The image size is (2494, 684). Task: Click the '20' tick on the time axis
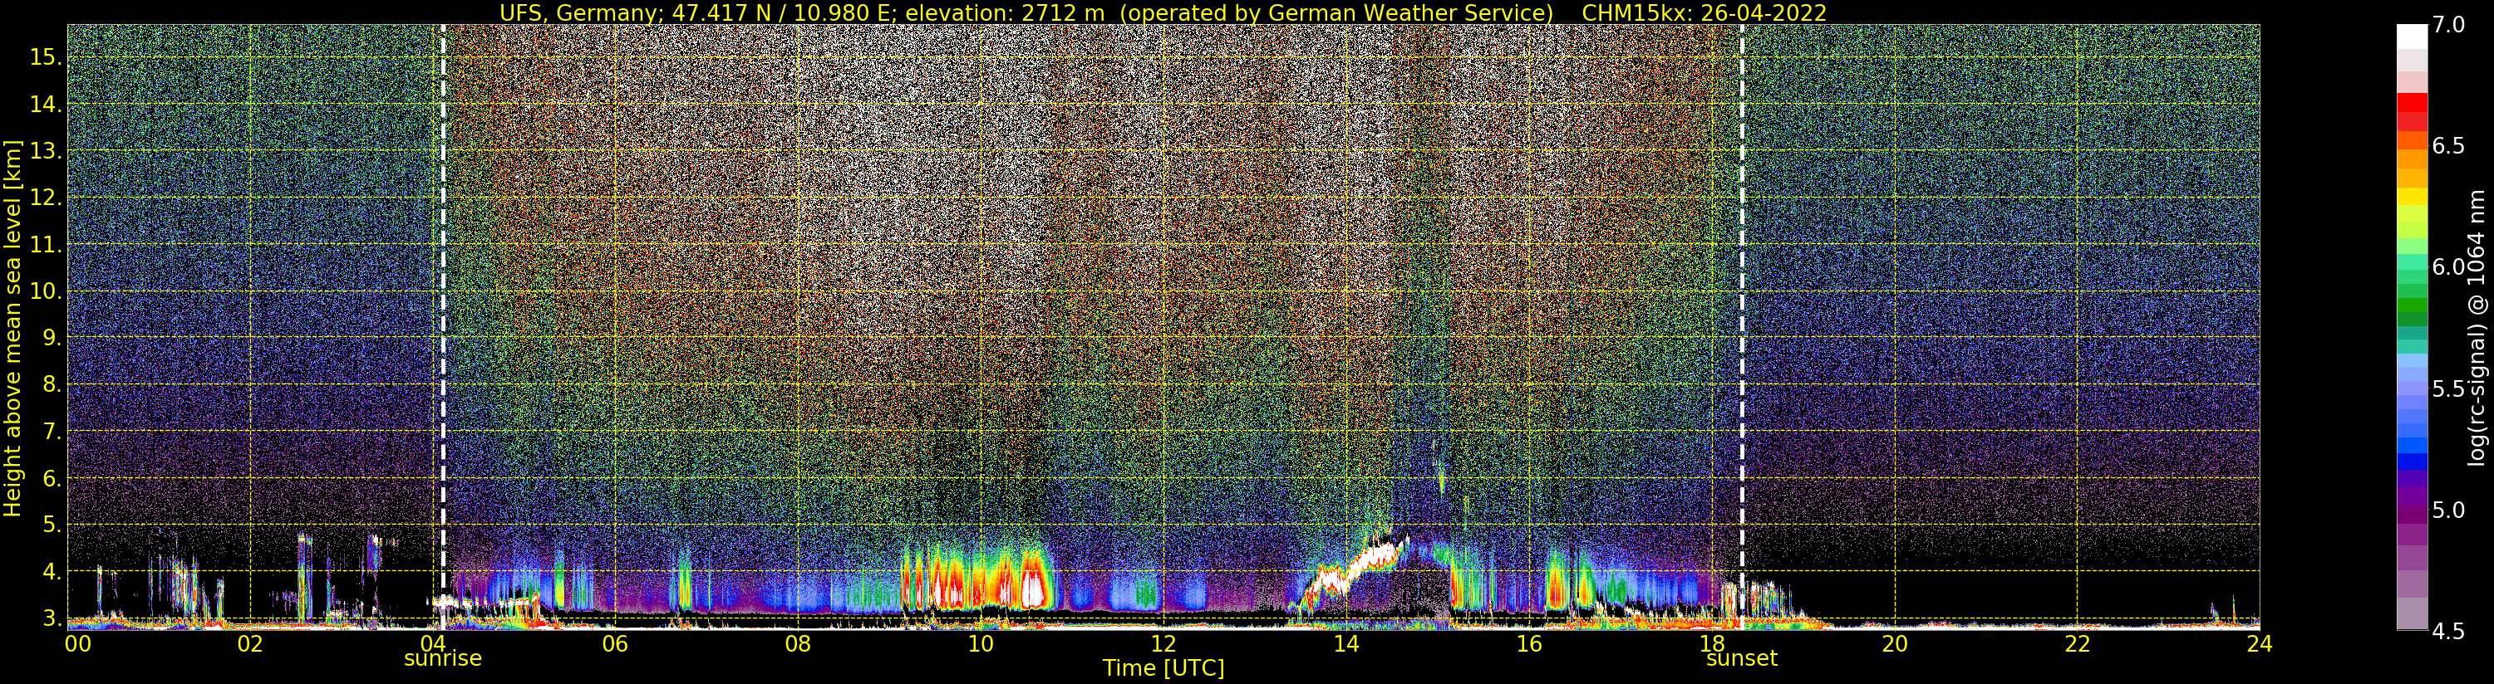pyautogui.click(x=1895, y=644)
